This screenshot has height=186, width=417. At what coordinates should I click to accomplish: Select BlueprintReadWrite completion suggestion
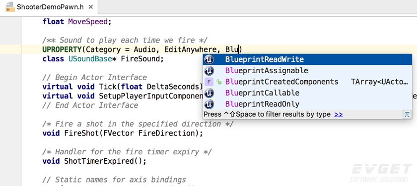click(x=307, y=59)
